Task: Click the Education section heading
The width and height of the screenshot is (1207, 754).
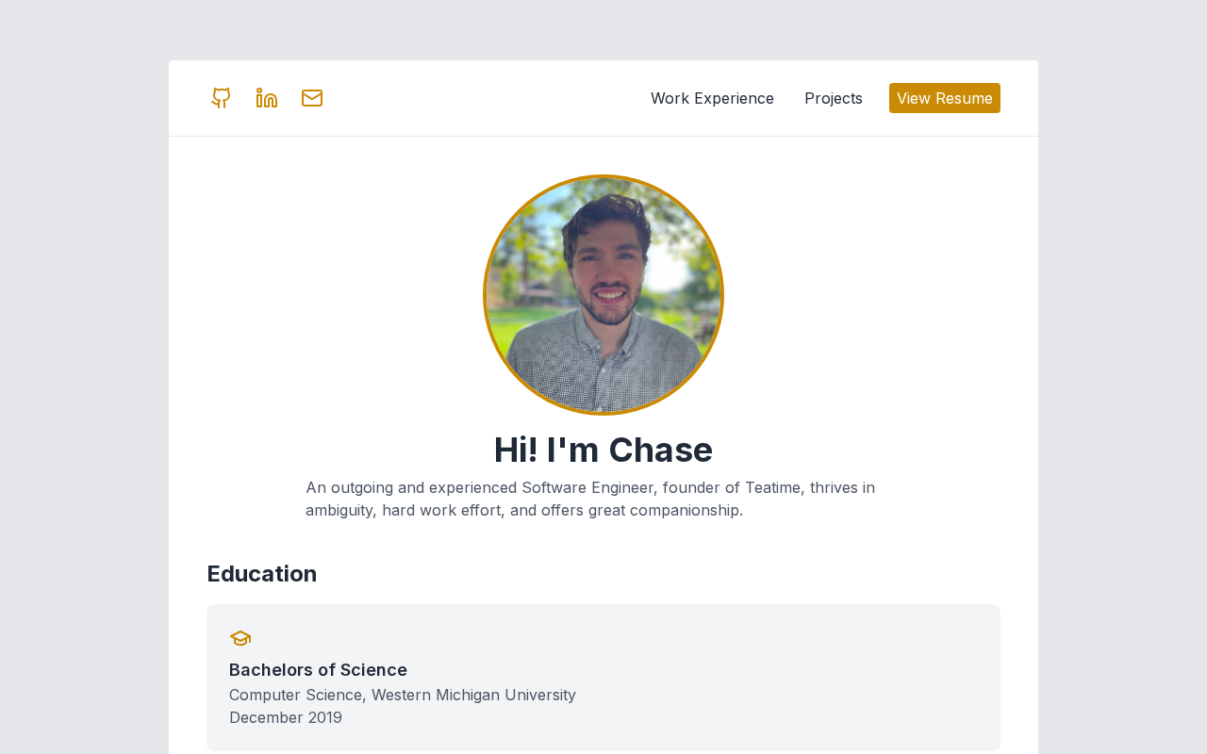Action: pyautogui.click(x=262, y=573)
